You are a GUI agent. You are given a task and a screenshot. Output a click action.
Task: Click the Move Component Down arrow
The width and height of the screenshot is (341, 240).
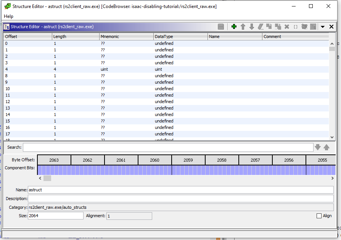click(252, 27)
